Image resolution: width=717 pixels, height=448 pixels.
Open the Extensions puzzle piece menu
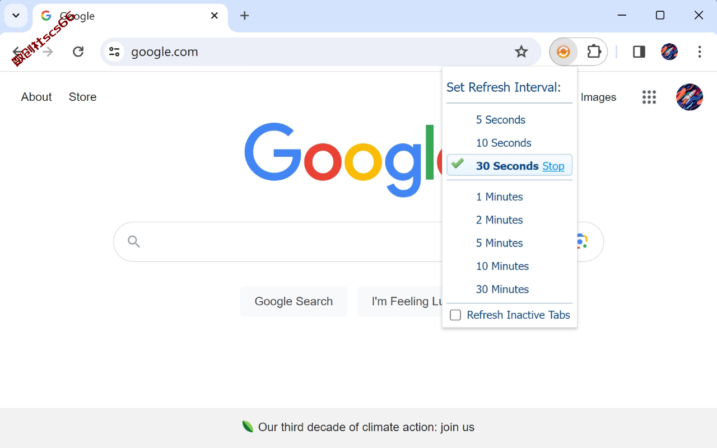tap(594, 52)
